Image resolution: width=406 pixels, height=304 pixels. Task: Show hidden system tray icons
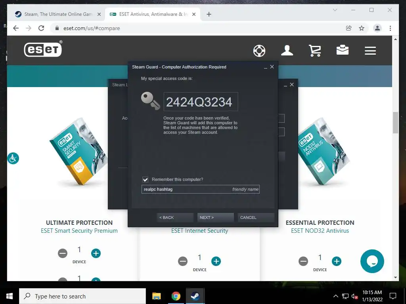335,296
